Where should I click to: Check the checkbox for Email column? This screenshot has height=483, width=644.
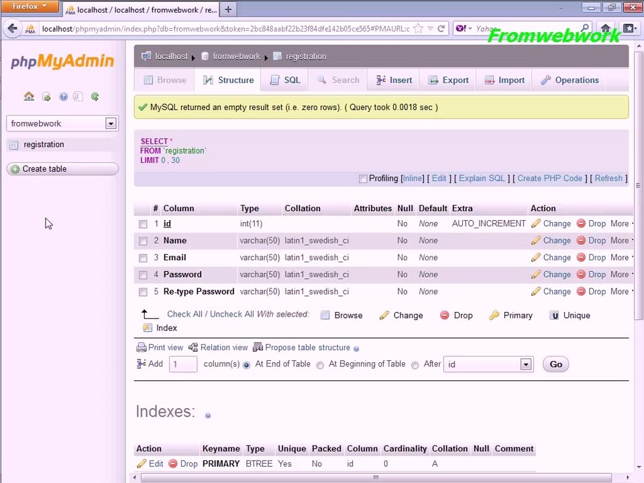point(143,258)
